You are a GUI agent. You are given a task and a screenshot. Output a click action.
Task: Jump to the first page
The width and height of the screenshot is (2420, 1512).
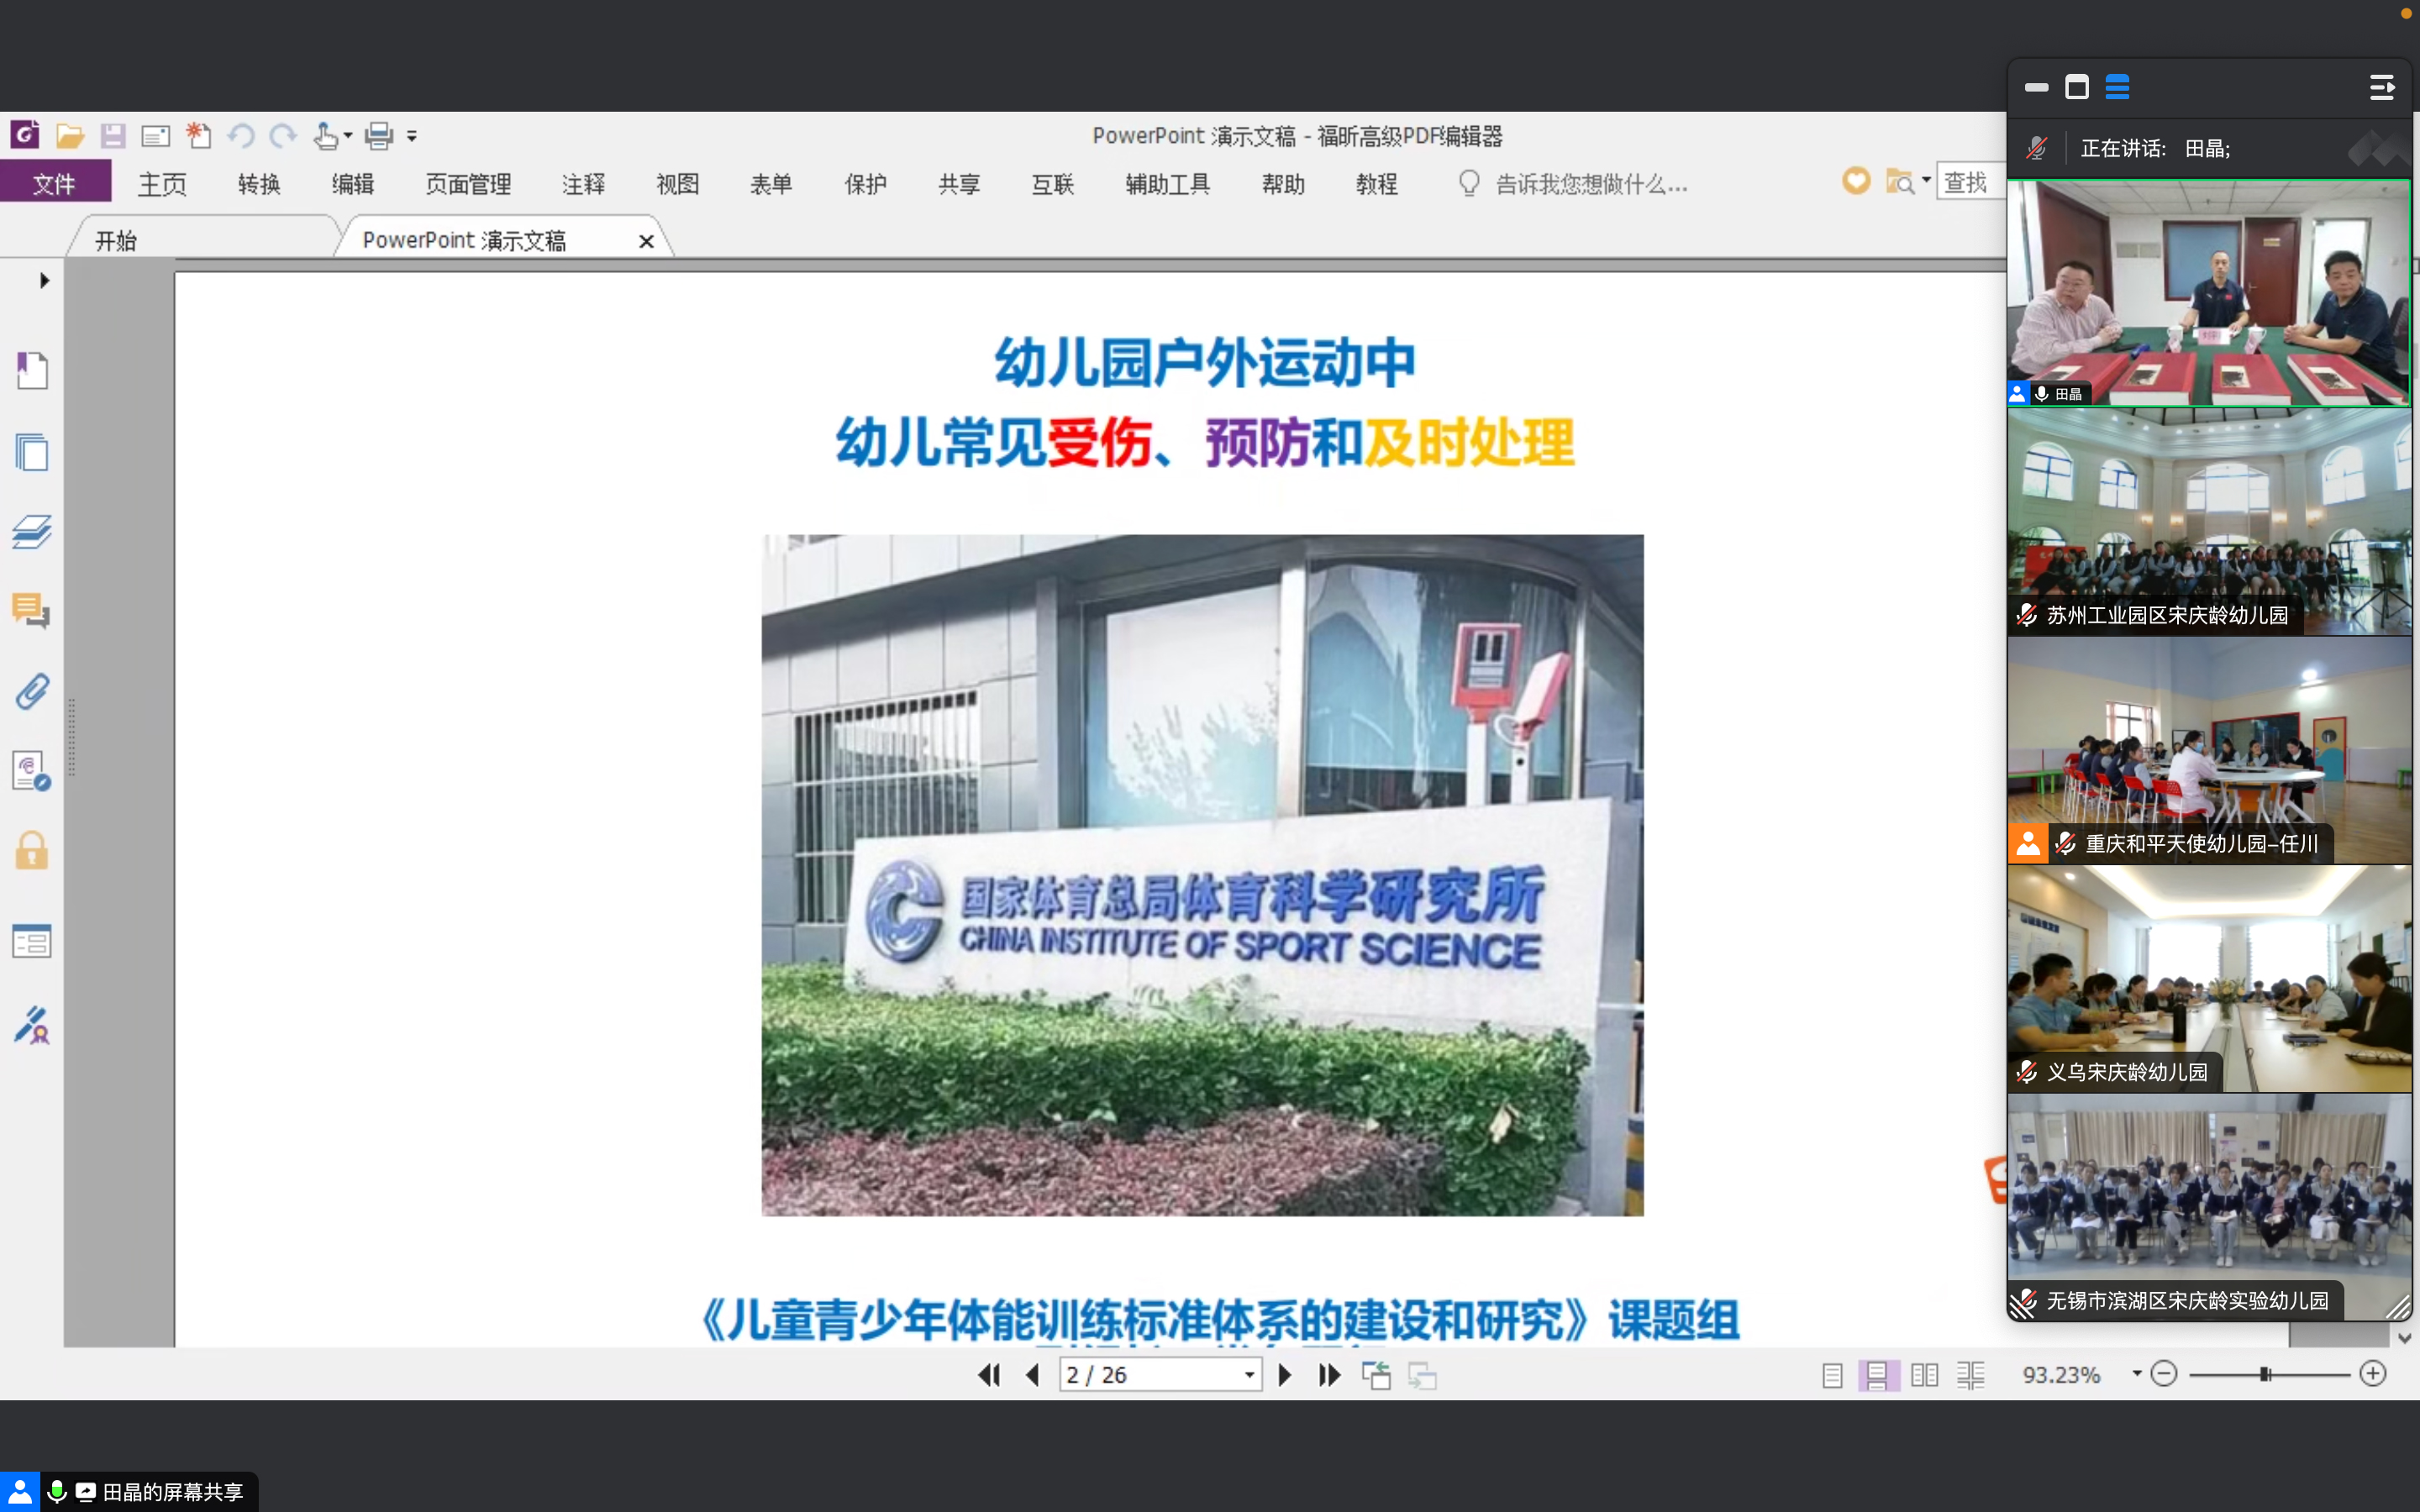pyautogui.click(x=989, y=1375)
